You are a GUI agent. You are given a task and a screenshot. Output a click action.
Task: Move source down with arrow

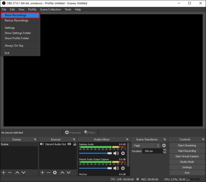click(x=69, y=172)
